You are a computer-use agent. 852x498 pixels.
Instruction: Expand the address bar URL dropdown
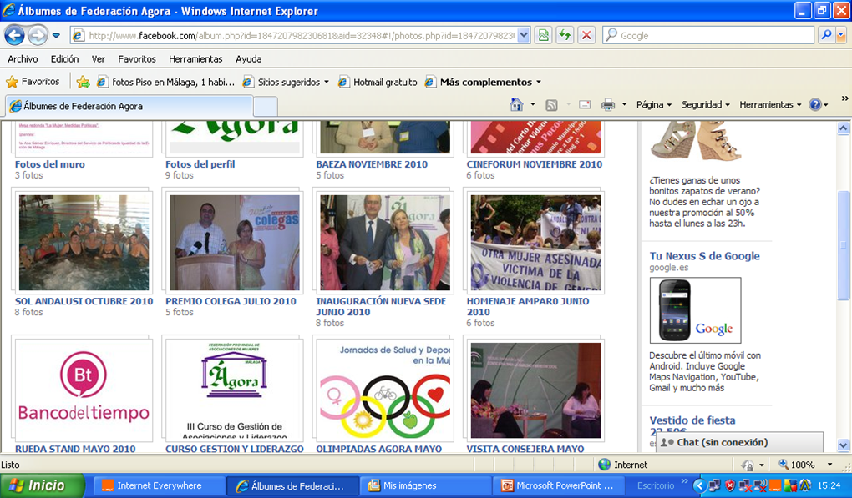coord(523,36)
